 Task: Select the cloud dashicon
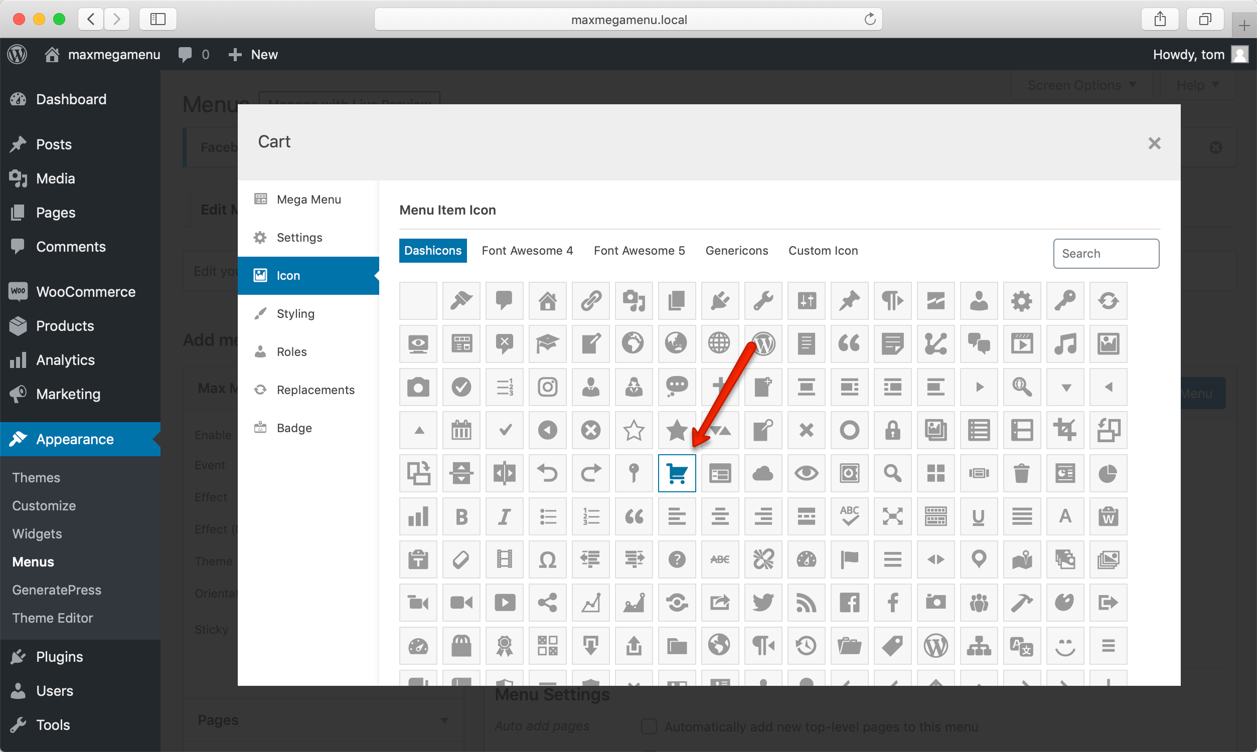pyautogui.click(x=763, y=473)
